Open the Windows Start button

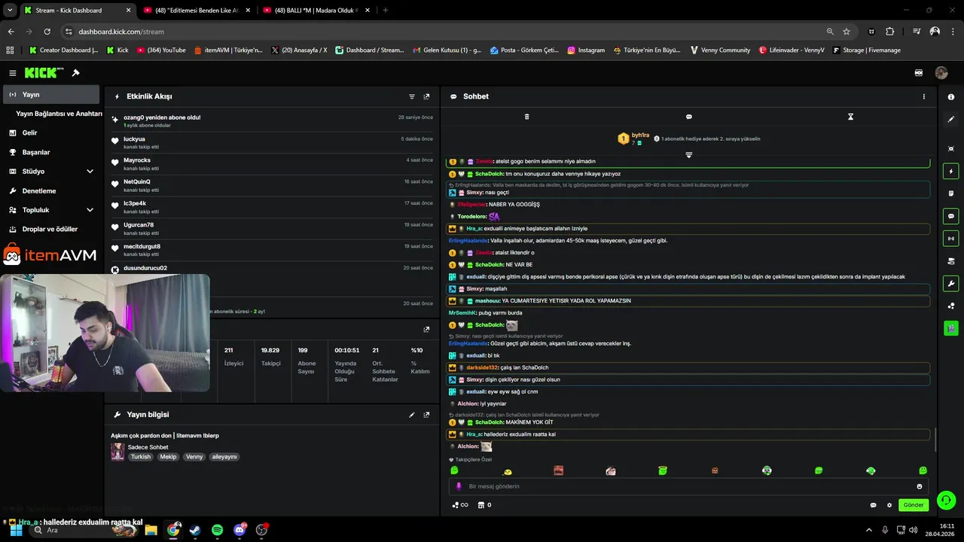(x=16, y=530)
